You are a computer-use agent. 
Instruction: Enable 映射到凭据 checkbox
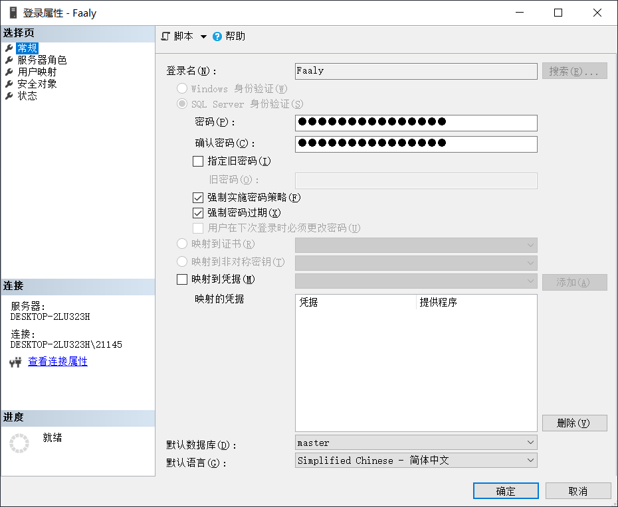(182, 279)
